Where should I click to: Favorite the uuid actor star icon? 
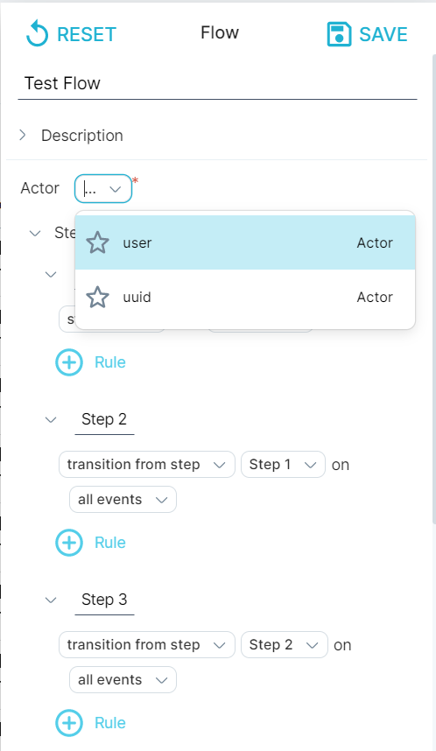click(98, 297)
